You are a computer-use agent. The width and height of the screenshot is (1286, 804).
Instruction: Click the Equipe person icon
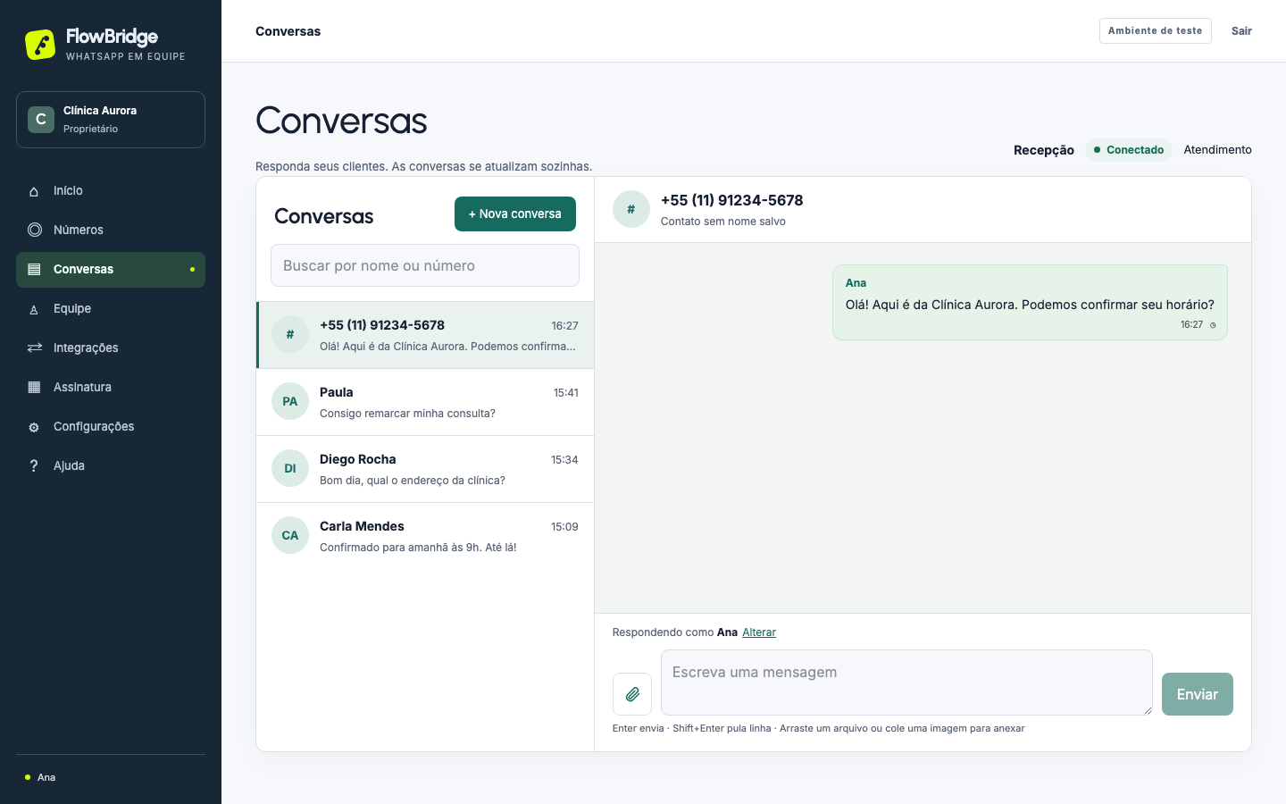point(34,309)
